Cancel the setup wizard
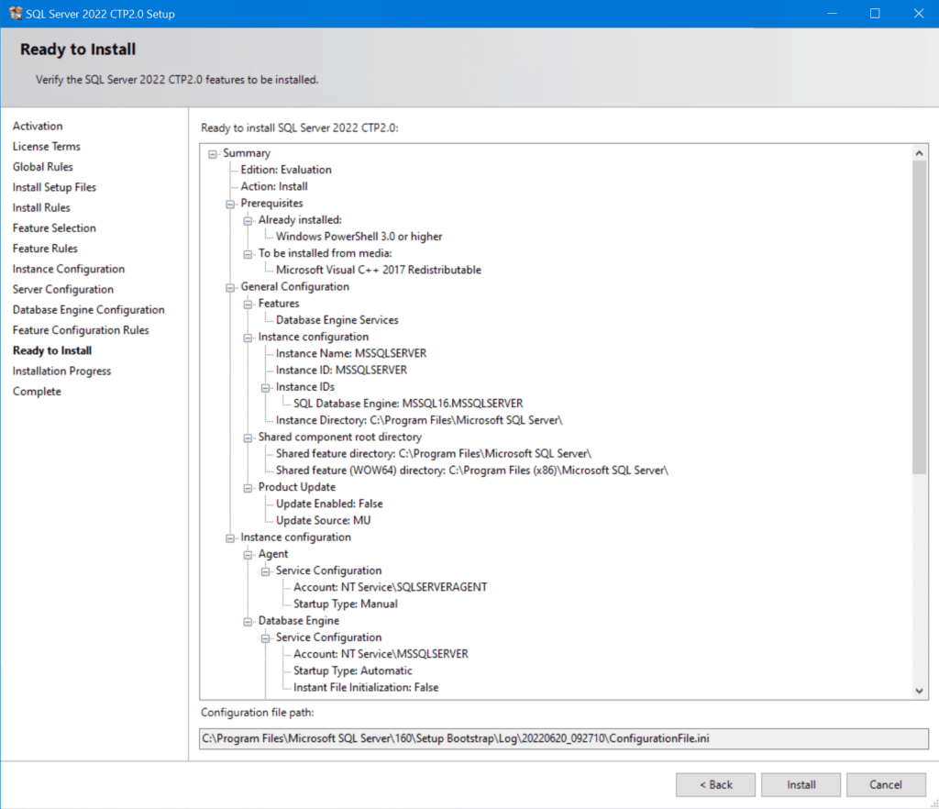This screenshot has width=939, height=809. pyautogui.click(x=886, y=784)
